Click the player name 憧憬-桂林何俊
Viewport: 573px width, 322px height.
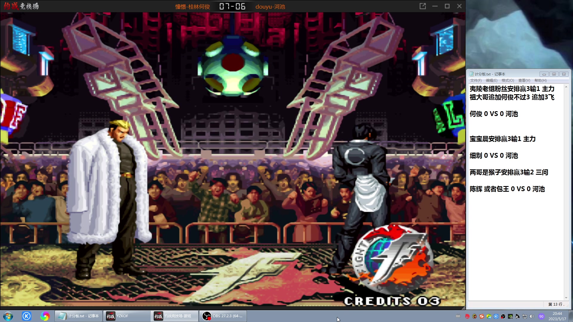tap(192, 7)
